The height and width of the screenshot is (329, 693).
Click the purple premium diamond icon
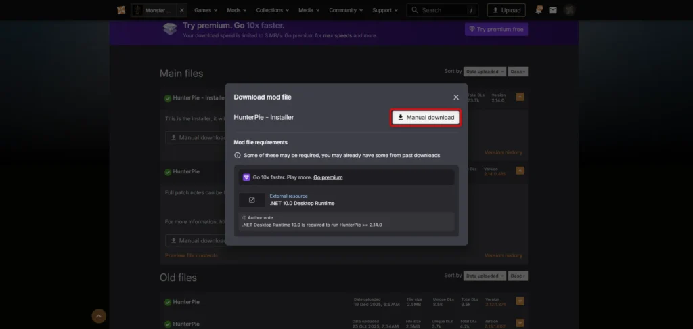[x=246, y=177]
